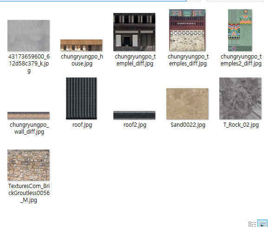Select the TexturesCom_BrickGroutless0056_M.jpg thumbnail

[28, 165]
